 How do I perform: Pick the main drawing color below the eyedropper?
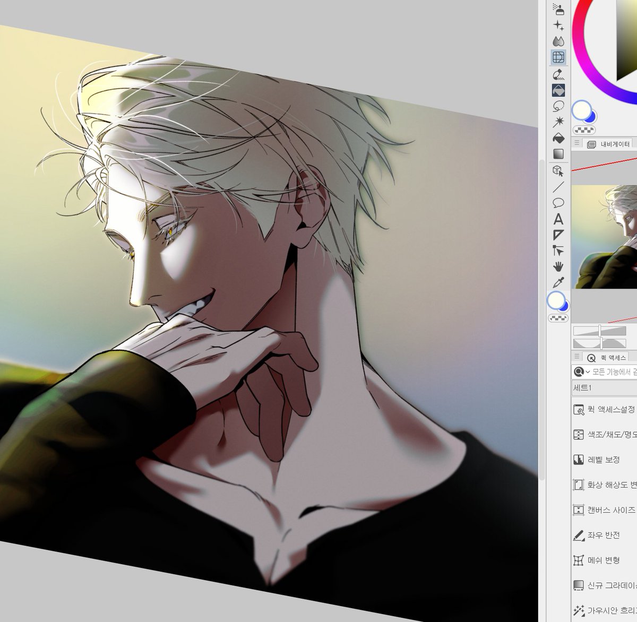tap(555, 300)
